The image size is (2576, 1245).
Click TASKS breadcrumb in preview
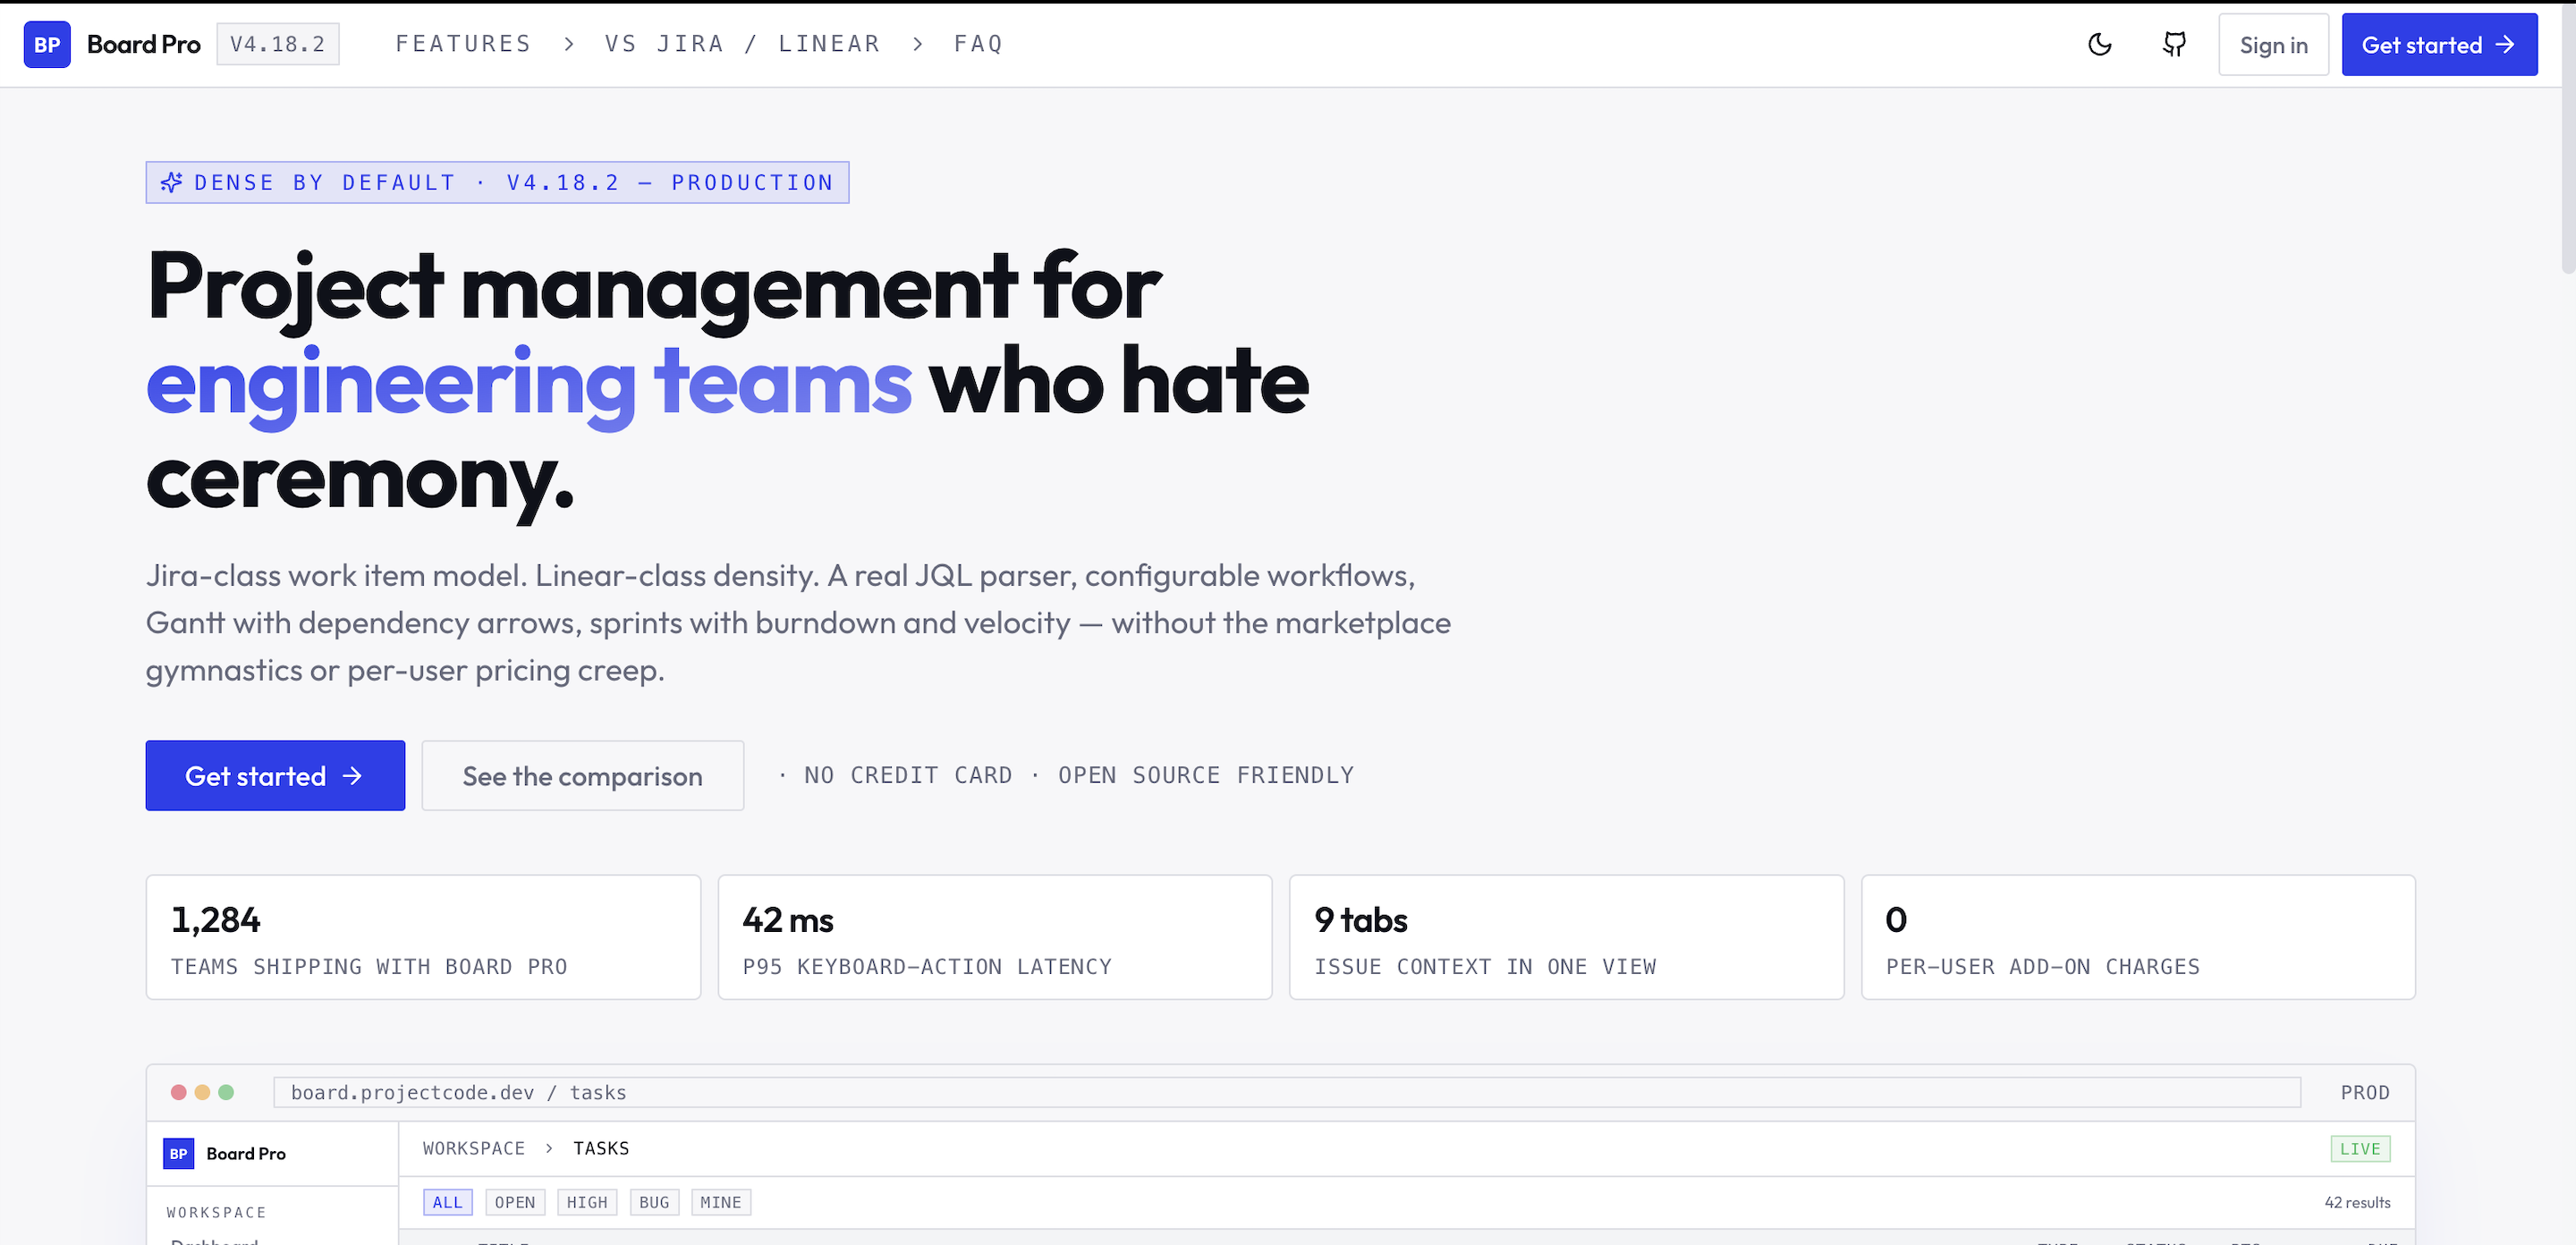click(x=601, y=1148)
